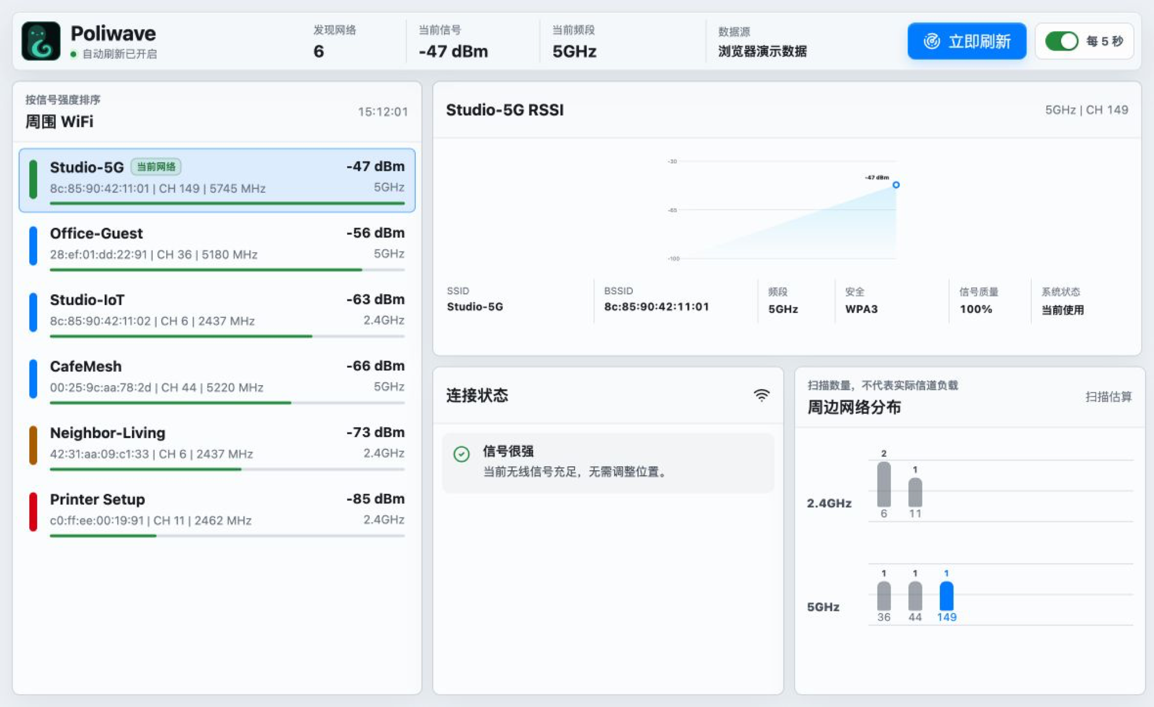Click the WiFi icon in 连接状态 panel
Viewport: 1154px width, 707px height.
tap(761, 395)
